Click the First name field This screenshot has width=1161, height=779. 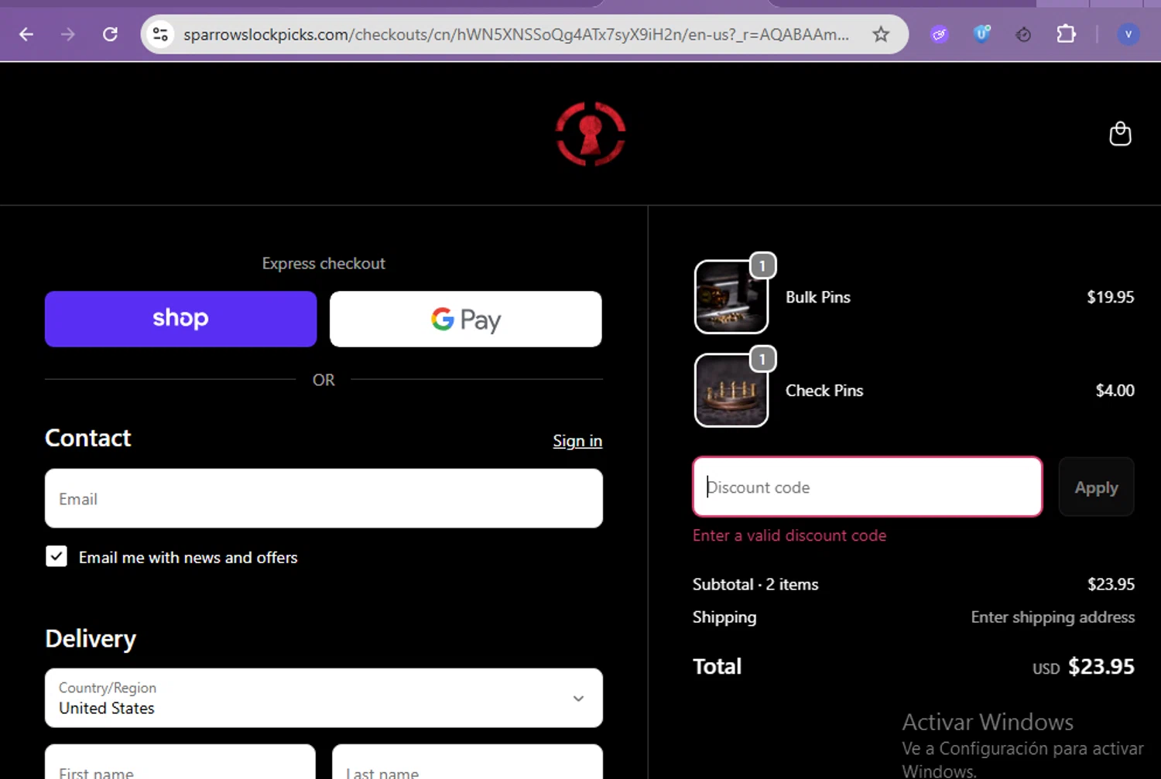pos(180,762)
